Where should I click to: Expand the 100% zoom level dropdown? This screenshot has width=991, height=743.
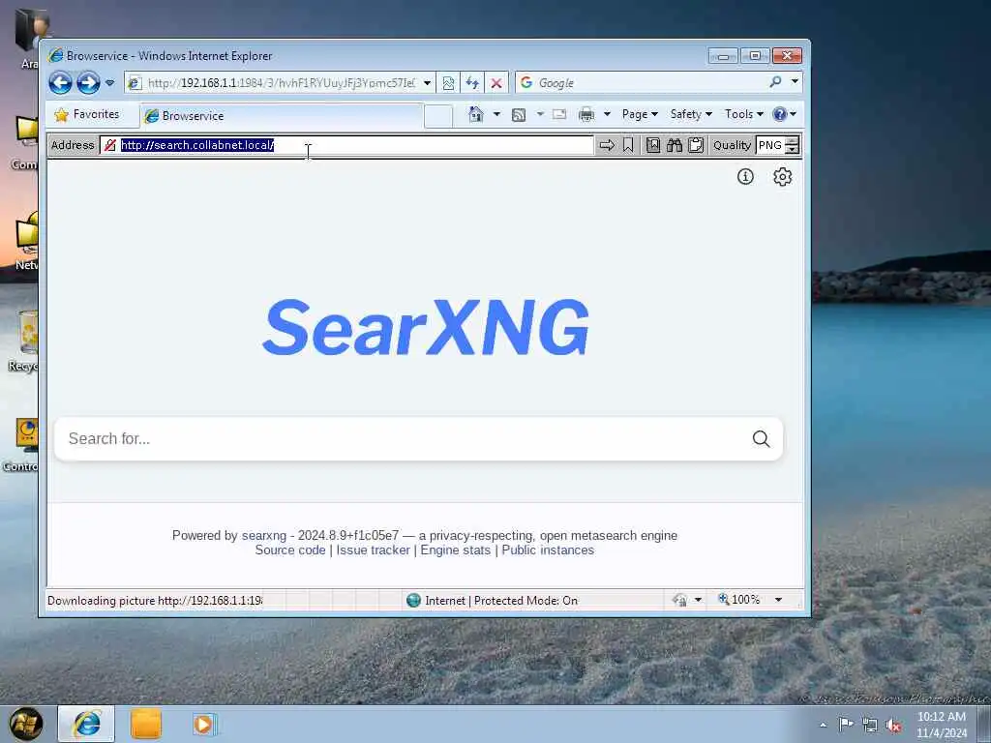coord(779,600)
